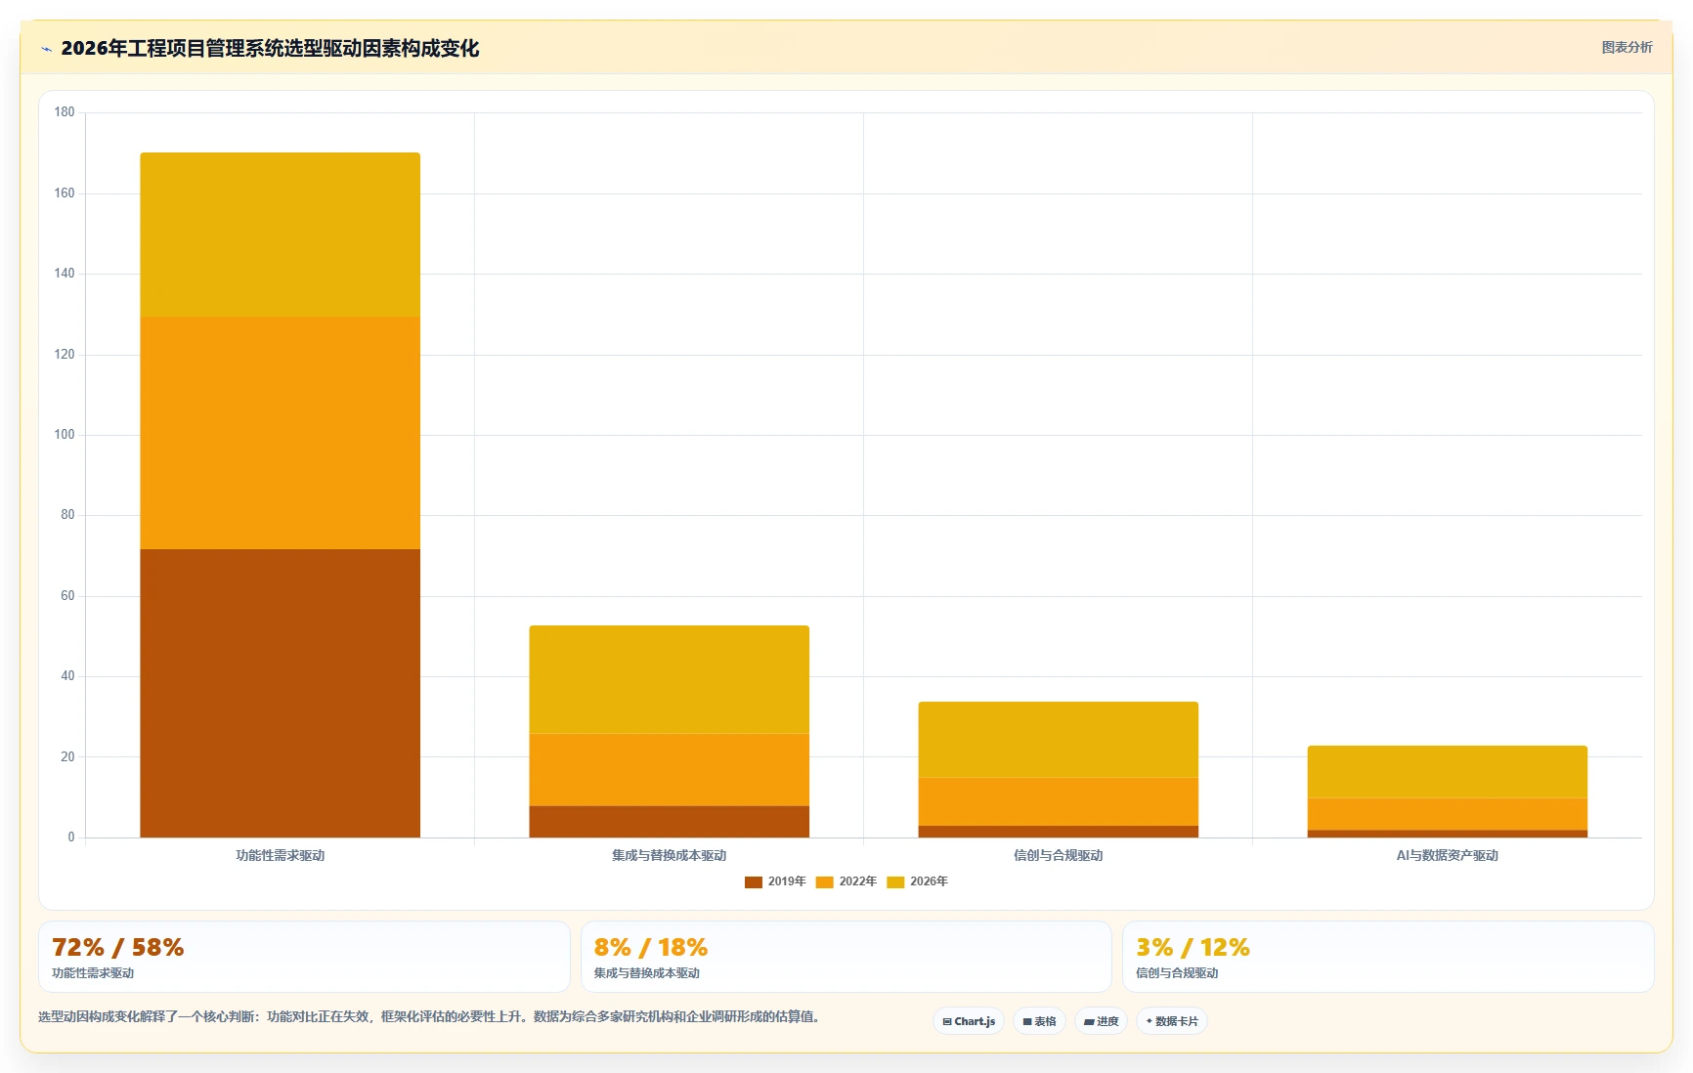
Task: Click the 2022年 segment of 信创与合规驱动 bar
Action: pyautogui.click(x=1059, y=801)
